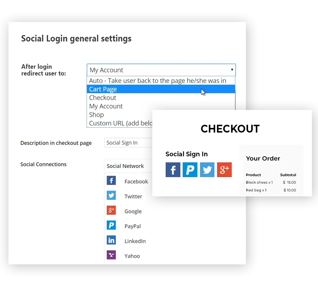Choose 'Checkout' in the redirect list
This screenshot has width=318, height=286.
[161, 98]
